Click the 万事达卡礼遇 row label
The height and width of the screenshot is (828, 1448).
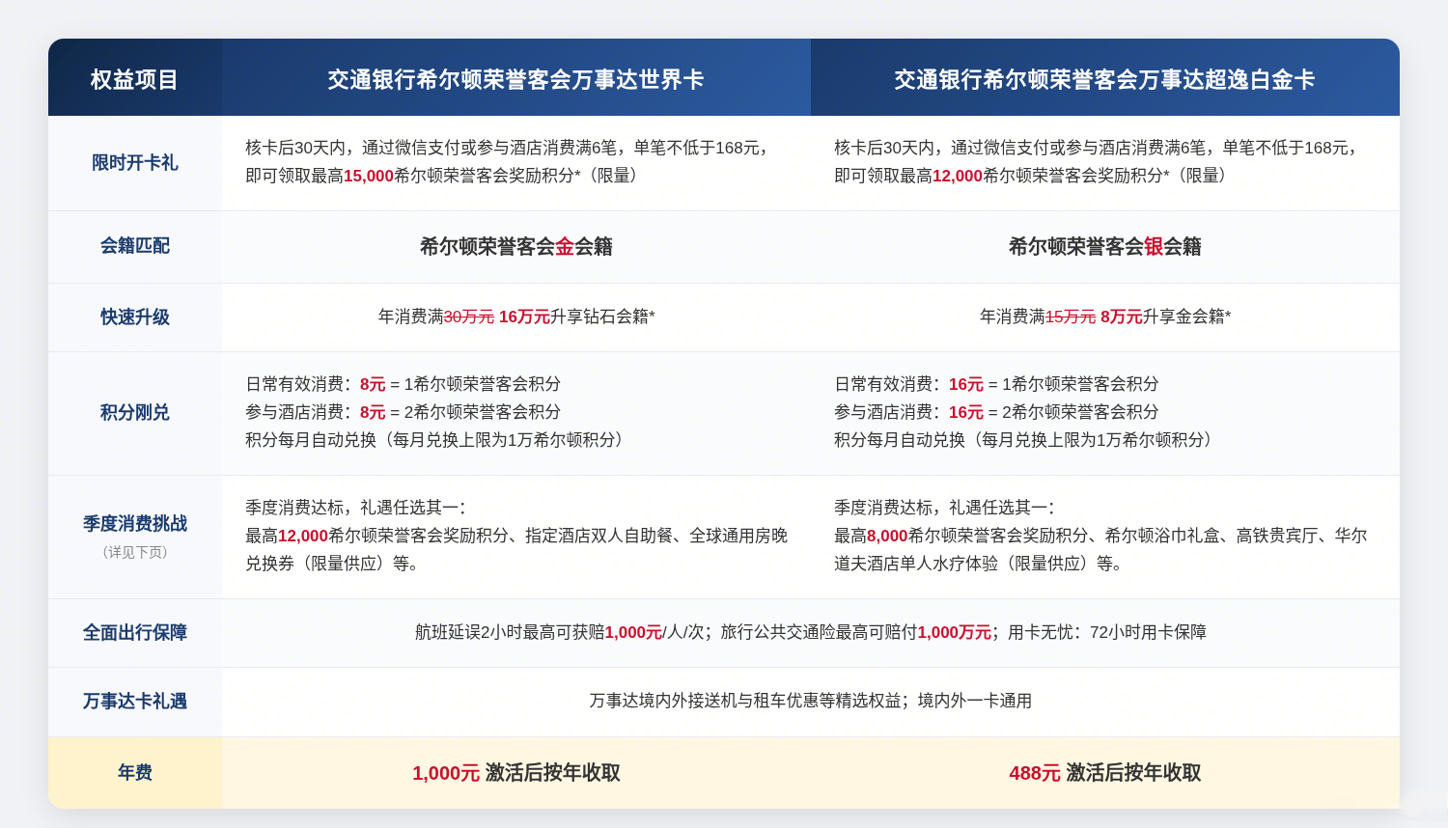click(134, 702)
